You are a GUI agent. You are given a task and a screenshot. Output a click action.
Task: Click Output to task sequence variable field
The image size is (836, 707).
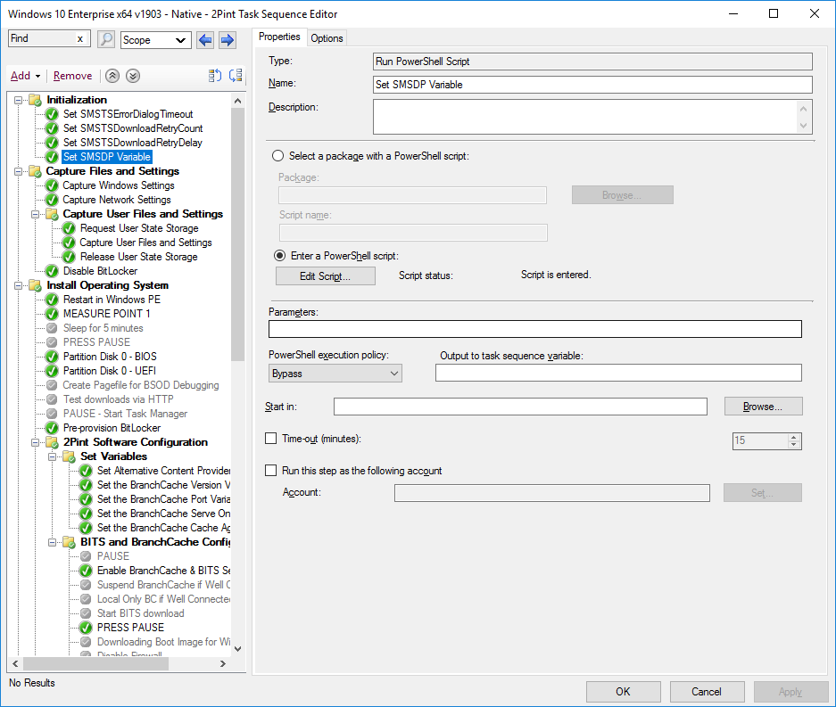point(618,373)
